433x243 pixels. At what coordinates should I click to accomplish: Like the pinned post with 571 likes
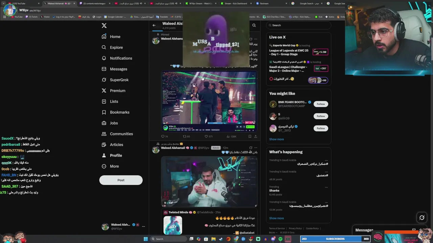pyautogui.click(x=208, y=136)
